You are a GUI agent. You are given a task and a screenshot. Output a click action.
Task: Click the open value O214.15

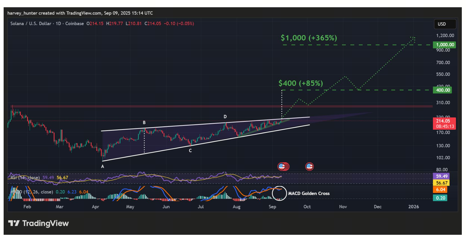pyautogui.click(x=95, y=23)
